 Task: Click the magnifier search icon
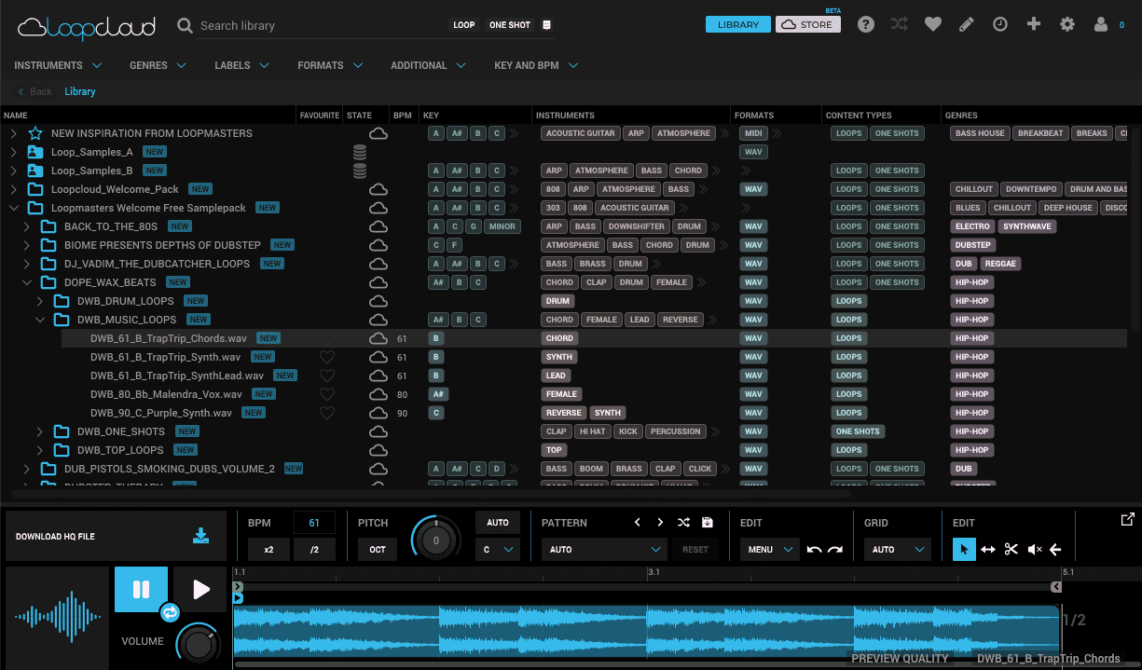[x=186, y=25]
